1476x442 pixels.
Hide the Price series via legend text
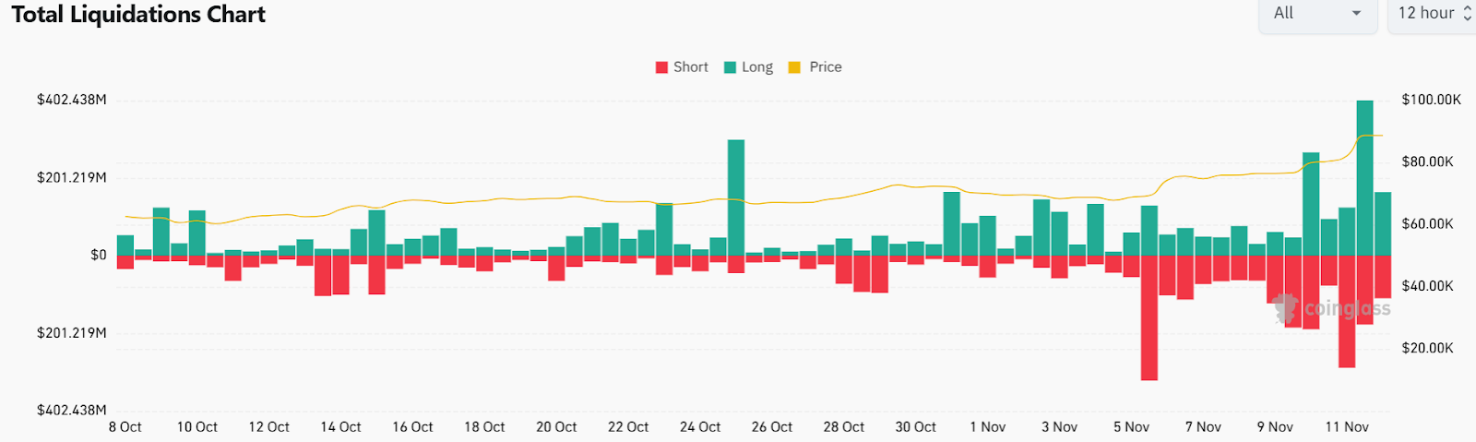click(825, 67)
